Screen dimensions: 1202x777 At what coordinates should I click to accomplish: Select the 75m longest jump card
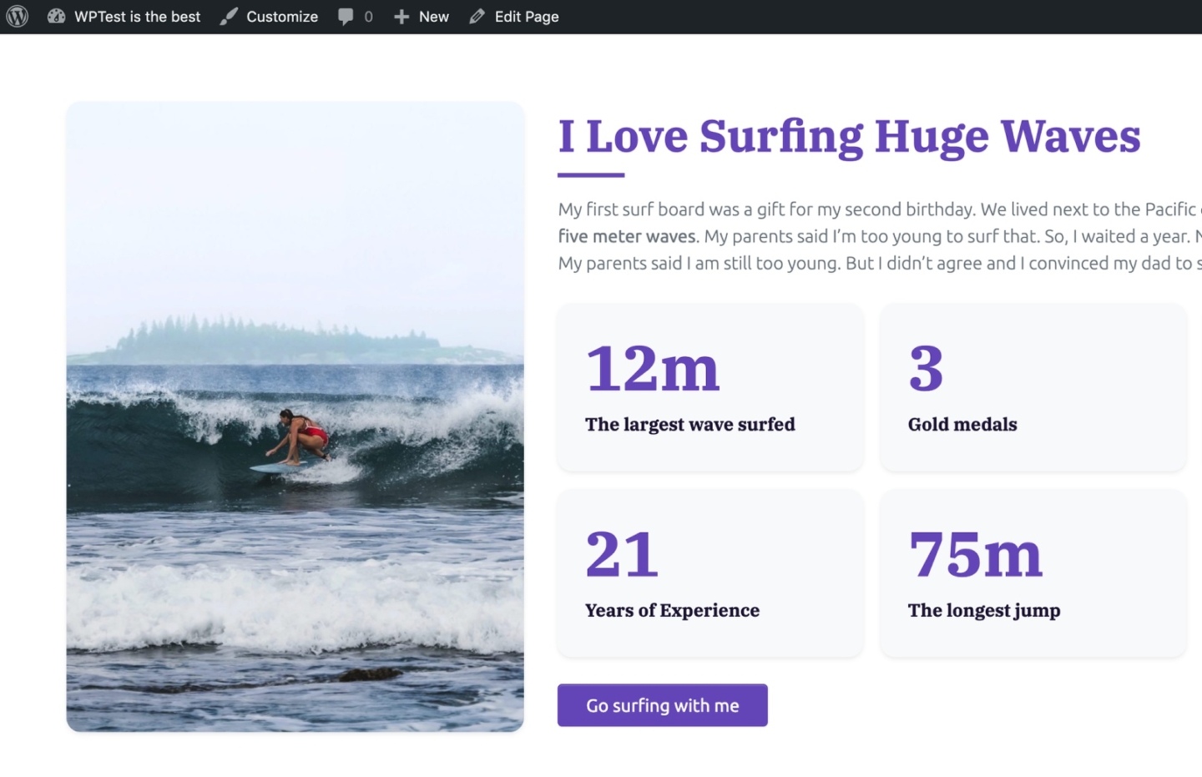1033,573
